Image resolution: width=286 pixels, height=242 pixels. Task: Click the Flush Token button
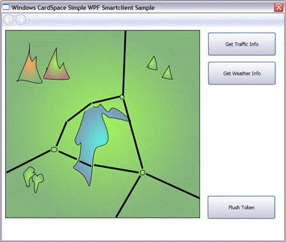[x=241, y=207]
